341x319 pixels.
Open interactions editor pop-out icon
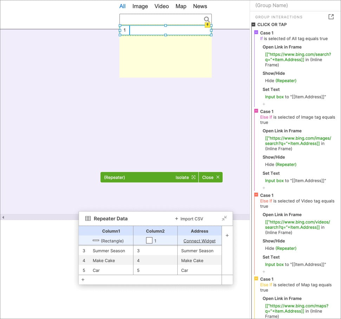[x=331, y=17]
